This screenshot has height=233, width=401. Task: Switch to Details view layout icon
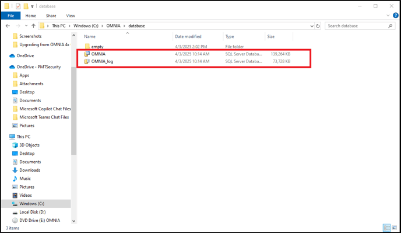pyautogui.click(x=386, y=228)
